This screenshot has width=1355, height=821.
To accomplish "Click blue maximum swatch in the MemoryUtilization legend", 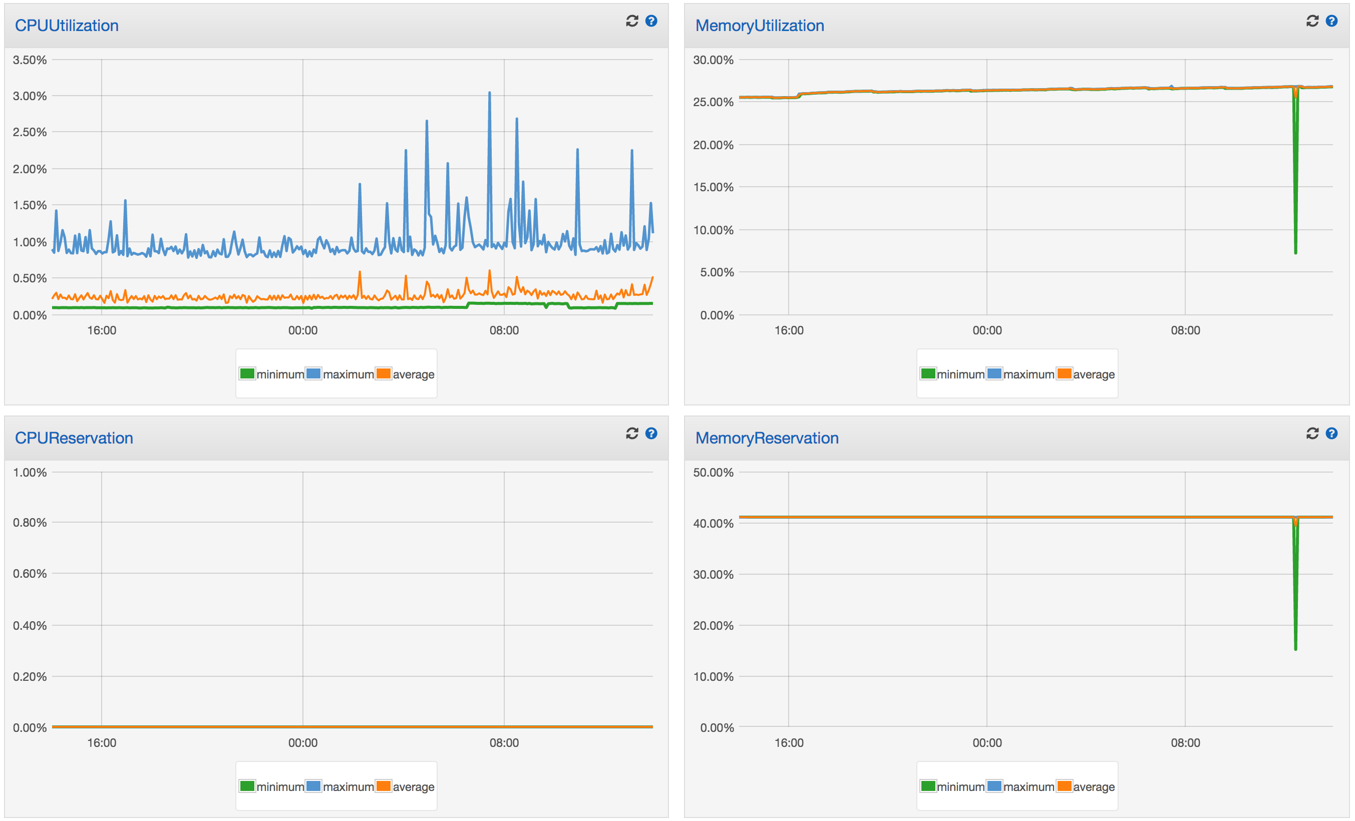I will [x=994, y=374].
